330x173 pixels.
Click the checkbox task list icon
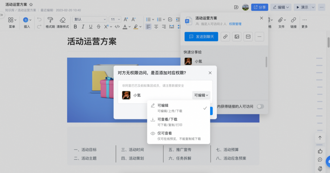click(170, 20)
